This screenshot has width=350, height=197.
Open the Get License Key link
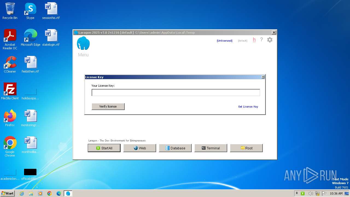[x=248, y=107]
